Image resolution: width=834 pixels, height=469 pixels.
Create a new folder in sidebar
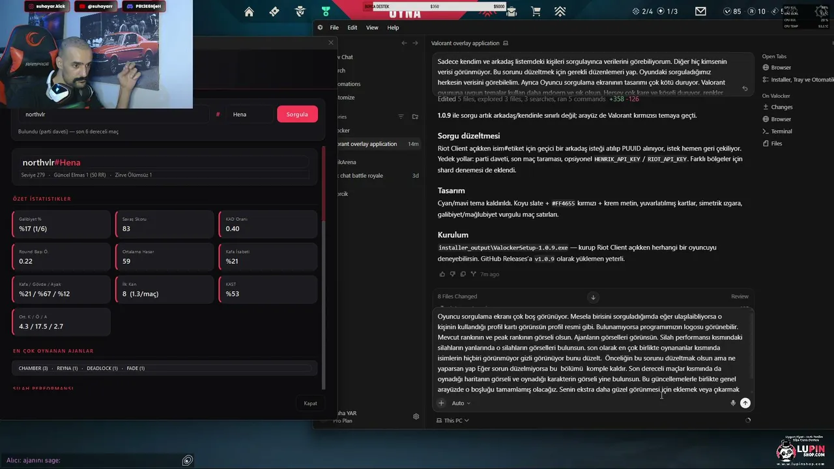pyautogui.click(x=415, y=117)
